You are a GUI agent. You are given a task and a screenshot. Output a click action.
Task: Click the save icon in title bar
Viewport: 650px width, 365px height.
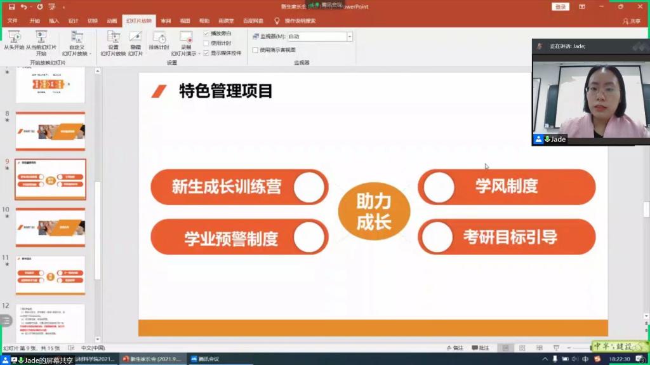(11, 7)
